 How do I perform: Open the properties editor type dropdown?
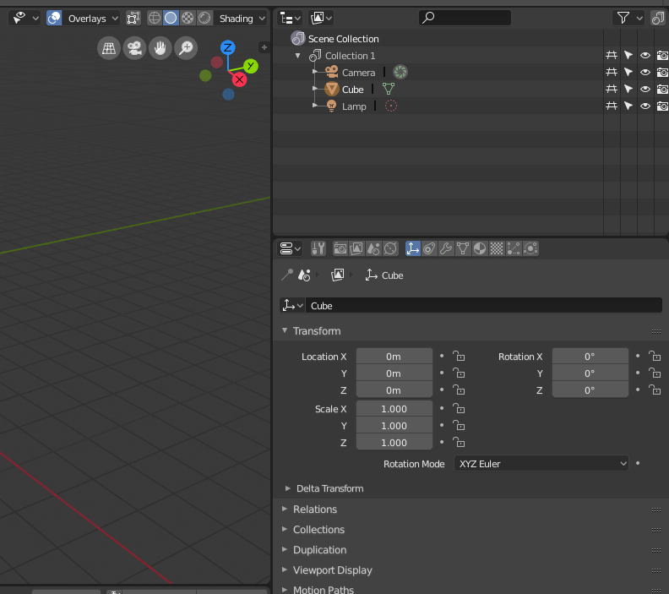click(290, 248)
